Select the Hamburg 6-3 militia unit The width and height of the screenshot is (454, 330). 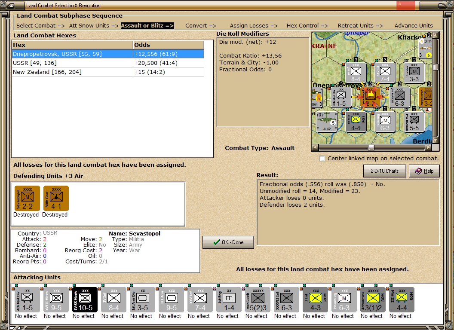click(x=344, y=299)
